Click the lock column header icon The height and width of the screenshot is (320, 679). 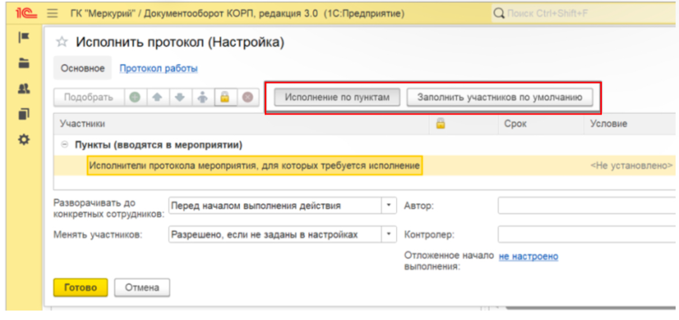coord(441,124)
